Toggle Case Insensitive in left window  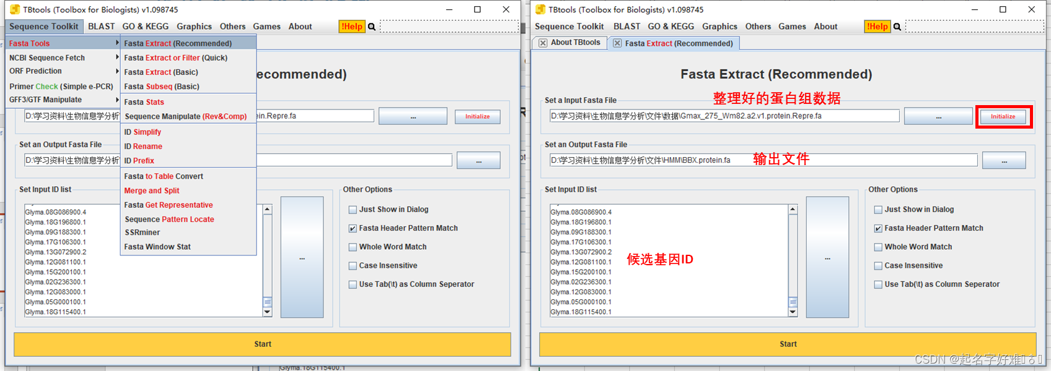tap(353, 266)
